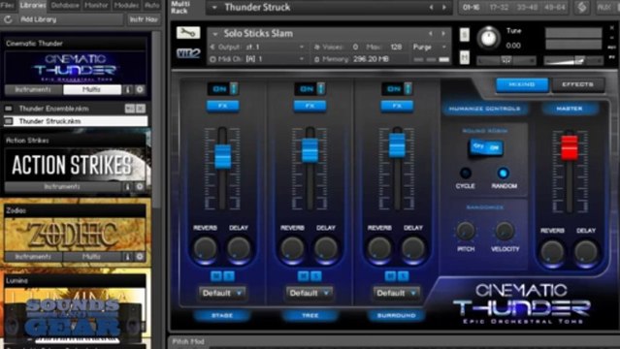620x349 pixels.
Task: Switch to the Files tab
Action: 8,5
